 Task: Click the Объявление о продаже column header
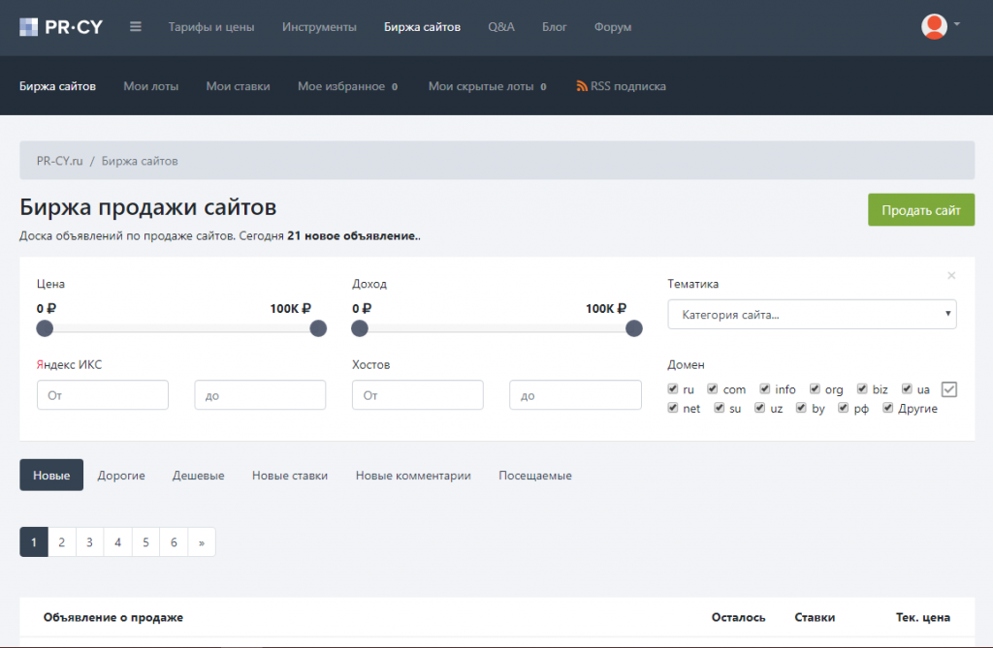tap(113, 617)
